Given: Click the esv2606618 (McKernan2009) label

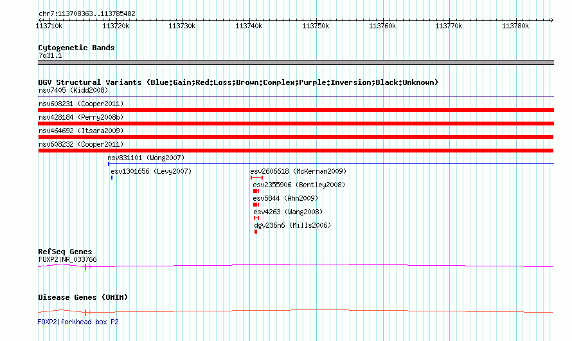Looking at the screenshot, I should [x=298, y=171].
